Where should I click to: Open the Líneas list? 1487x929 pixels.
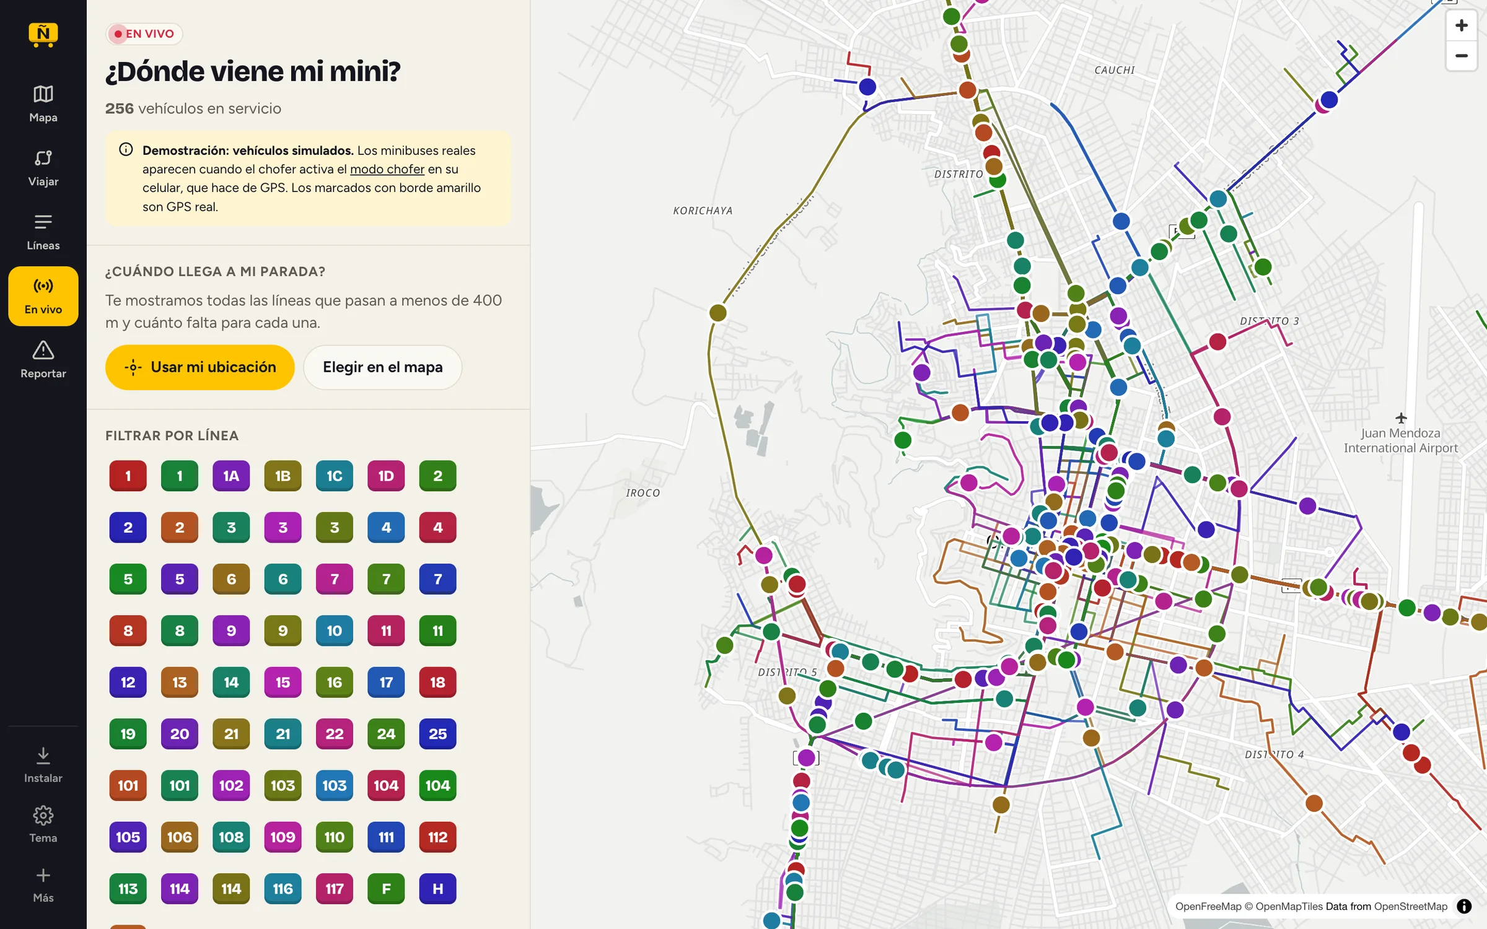pyautogui.click(x=43, y=232)
